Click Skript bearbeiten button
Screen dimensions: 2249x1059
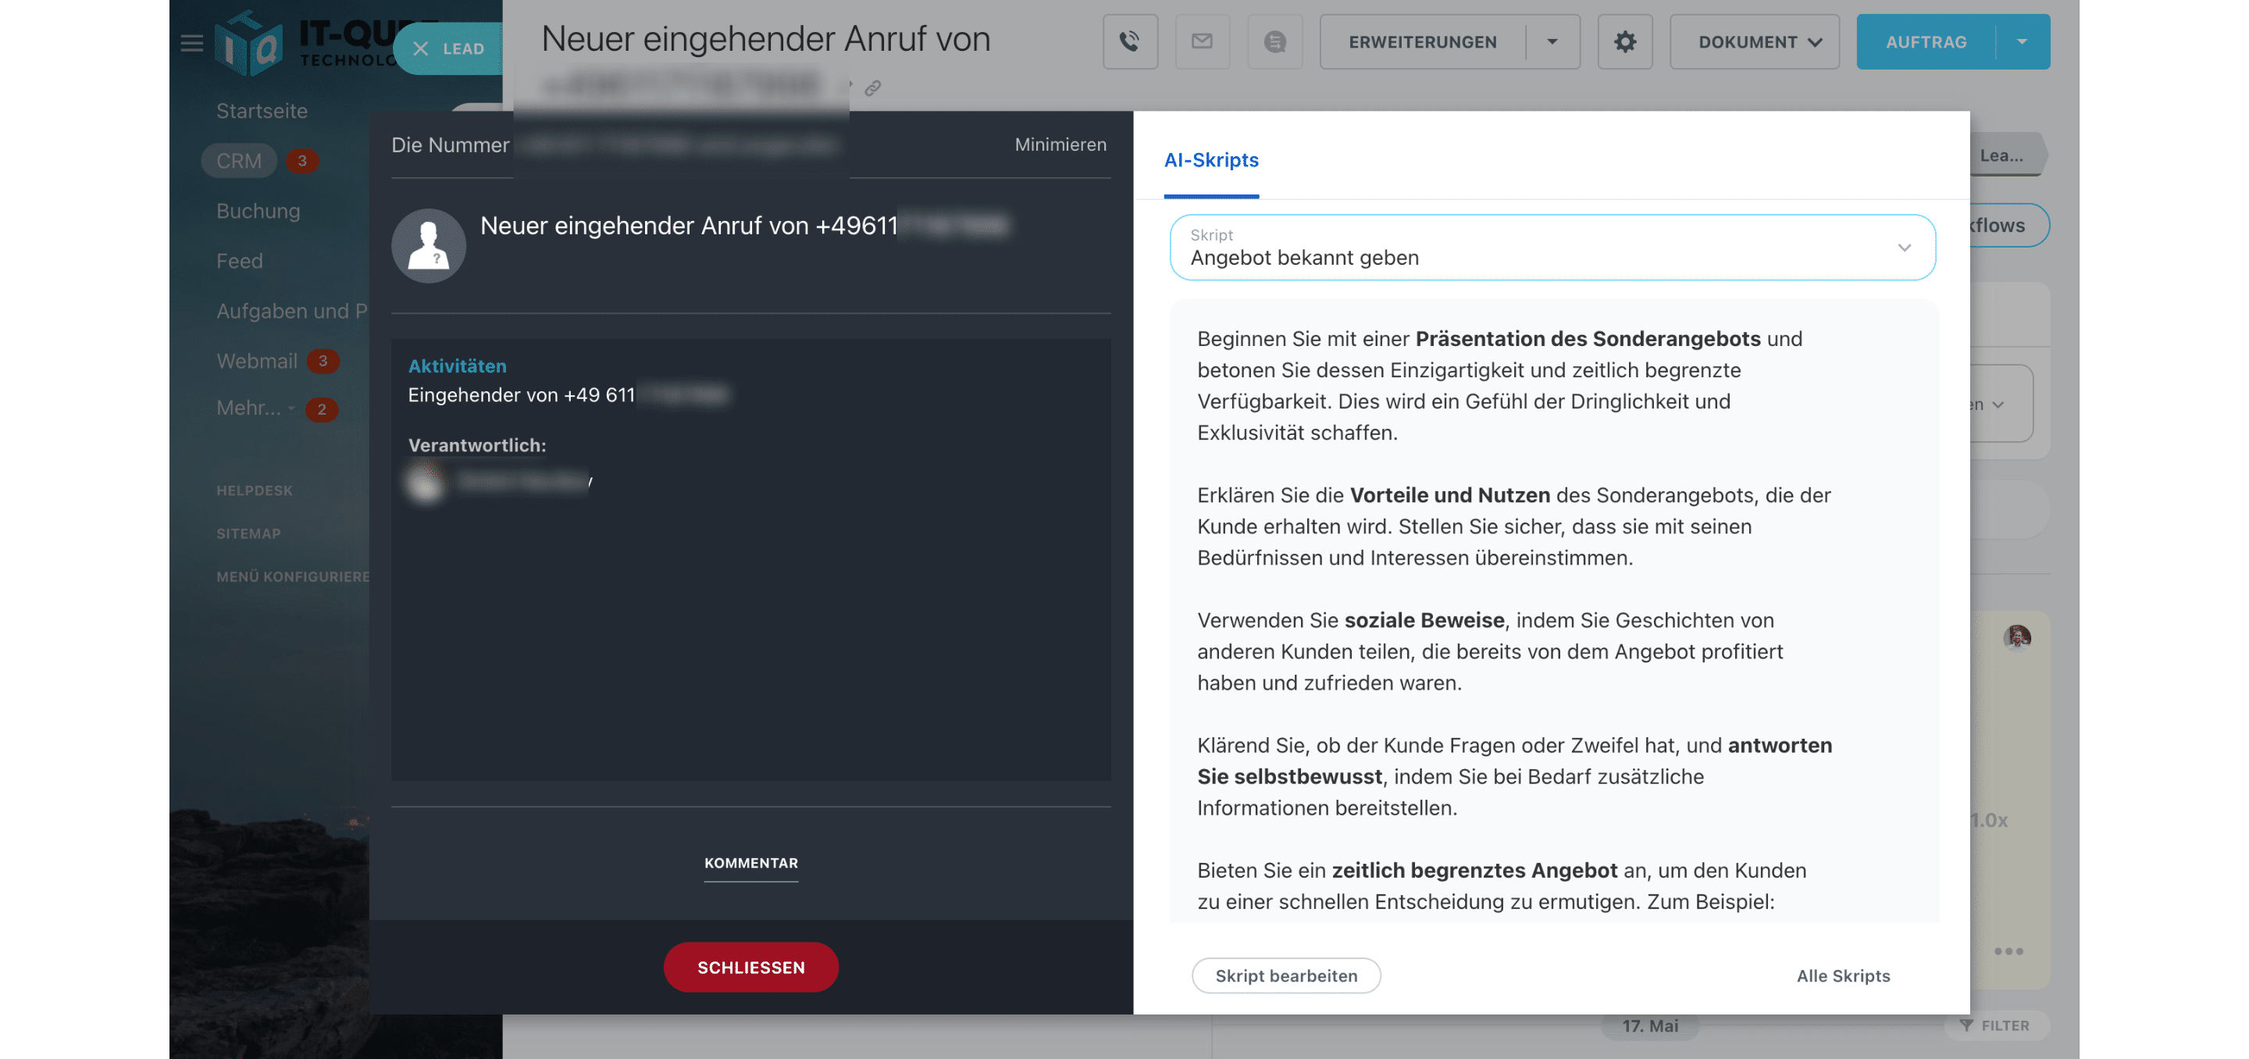tap(1286, 975)
